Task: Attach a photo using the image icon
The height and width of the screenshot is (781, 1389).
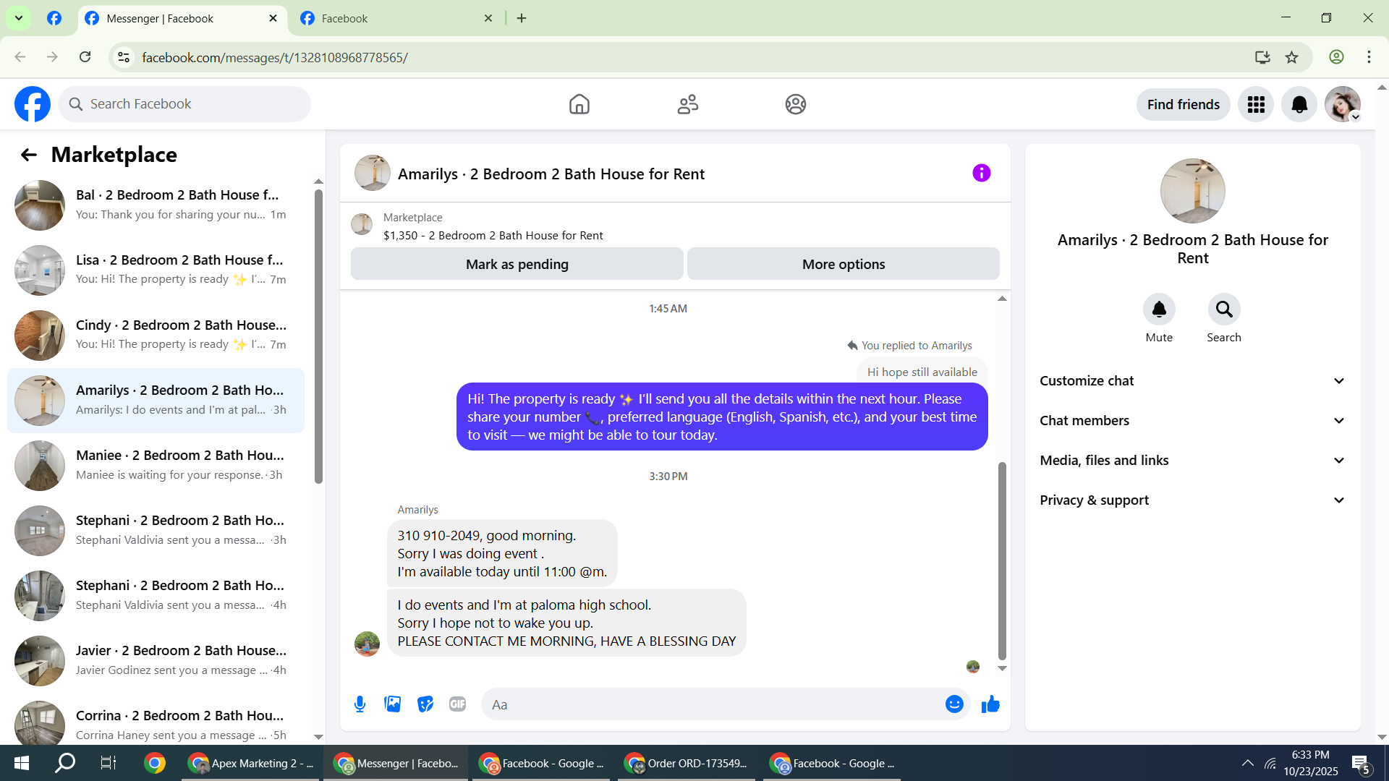Action: [x=392, y=704]
